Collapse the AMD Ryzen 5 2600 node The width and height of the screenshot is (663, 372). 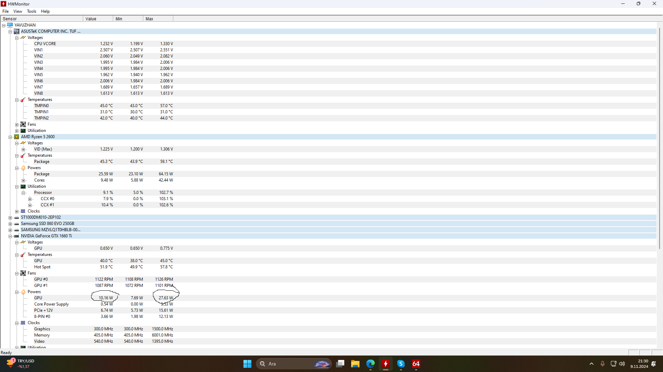[10, 137]
